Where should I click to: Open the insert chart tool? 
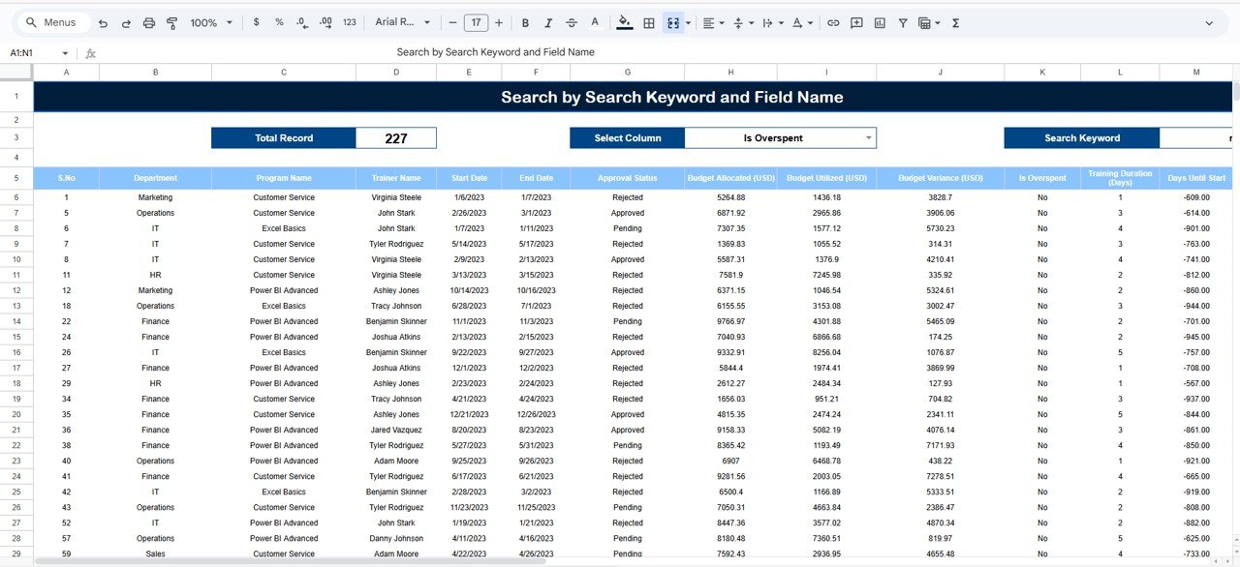[x=880, y=22]
